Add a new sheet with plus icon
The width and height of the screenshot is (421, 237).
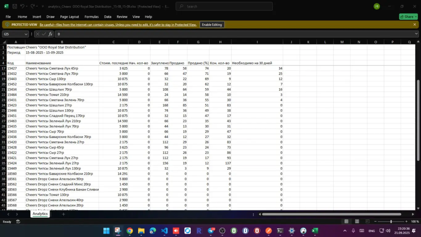63,214
